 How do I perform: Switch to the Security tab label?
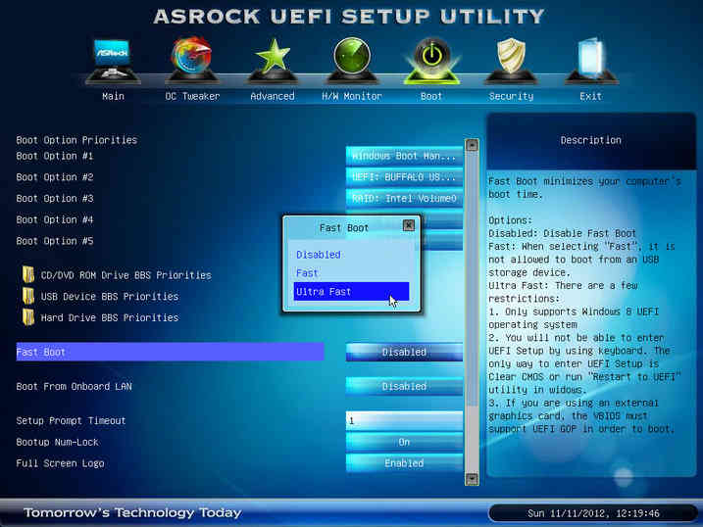511,96
